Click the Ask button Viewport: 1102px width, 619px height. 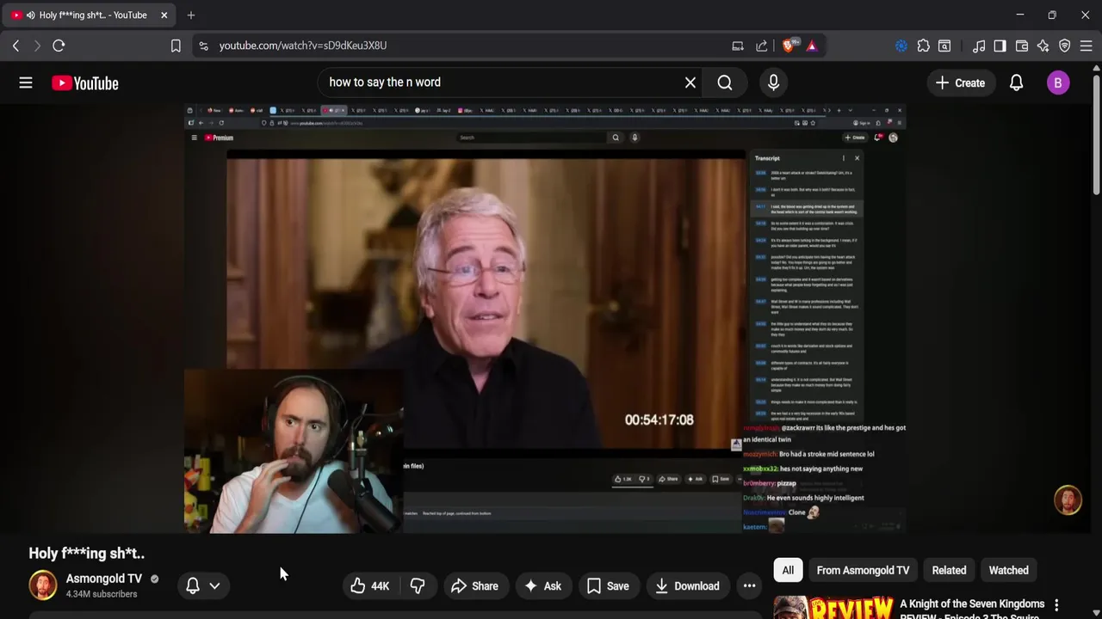coord(542,586)
